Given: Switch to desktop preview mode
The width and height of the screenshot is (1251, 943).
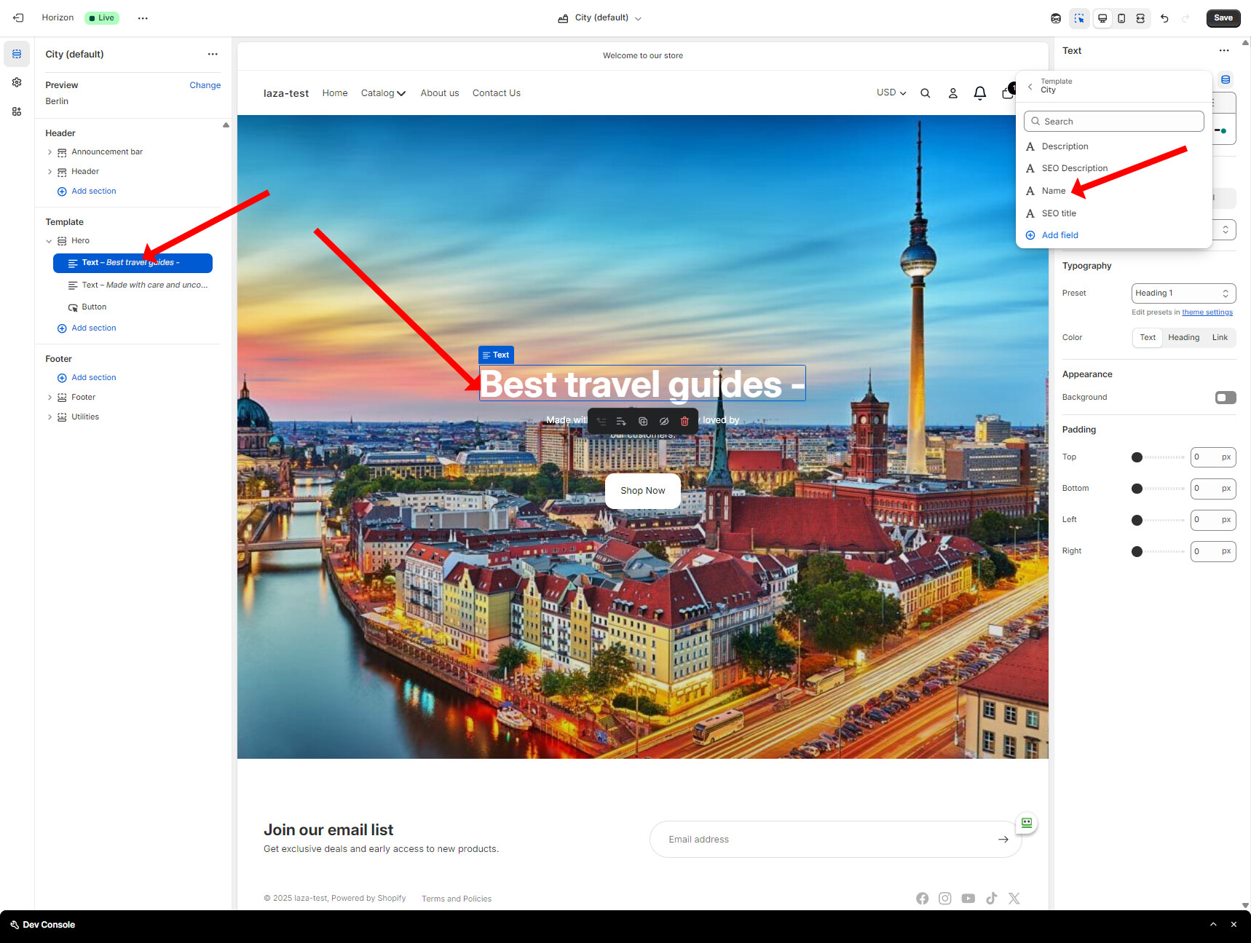Looking at the screenshot, I should coord(1102,18).
